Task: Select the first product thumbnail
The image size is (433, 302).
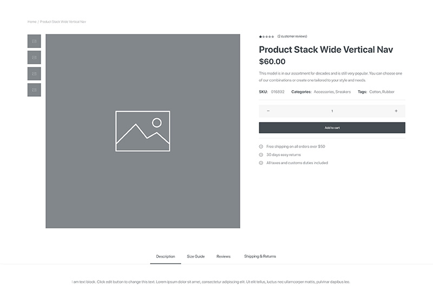Action: tap(34, 41)
